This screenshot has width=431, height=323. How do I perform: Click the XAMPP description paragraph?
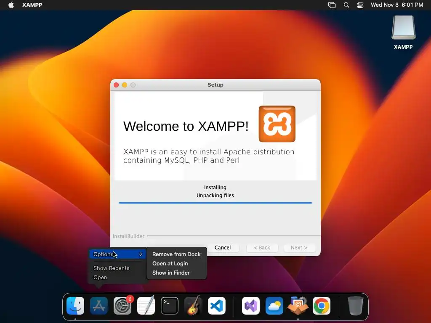pos(209,156)
